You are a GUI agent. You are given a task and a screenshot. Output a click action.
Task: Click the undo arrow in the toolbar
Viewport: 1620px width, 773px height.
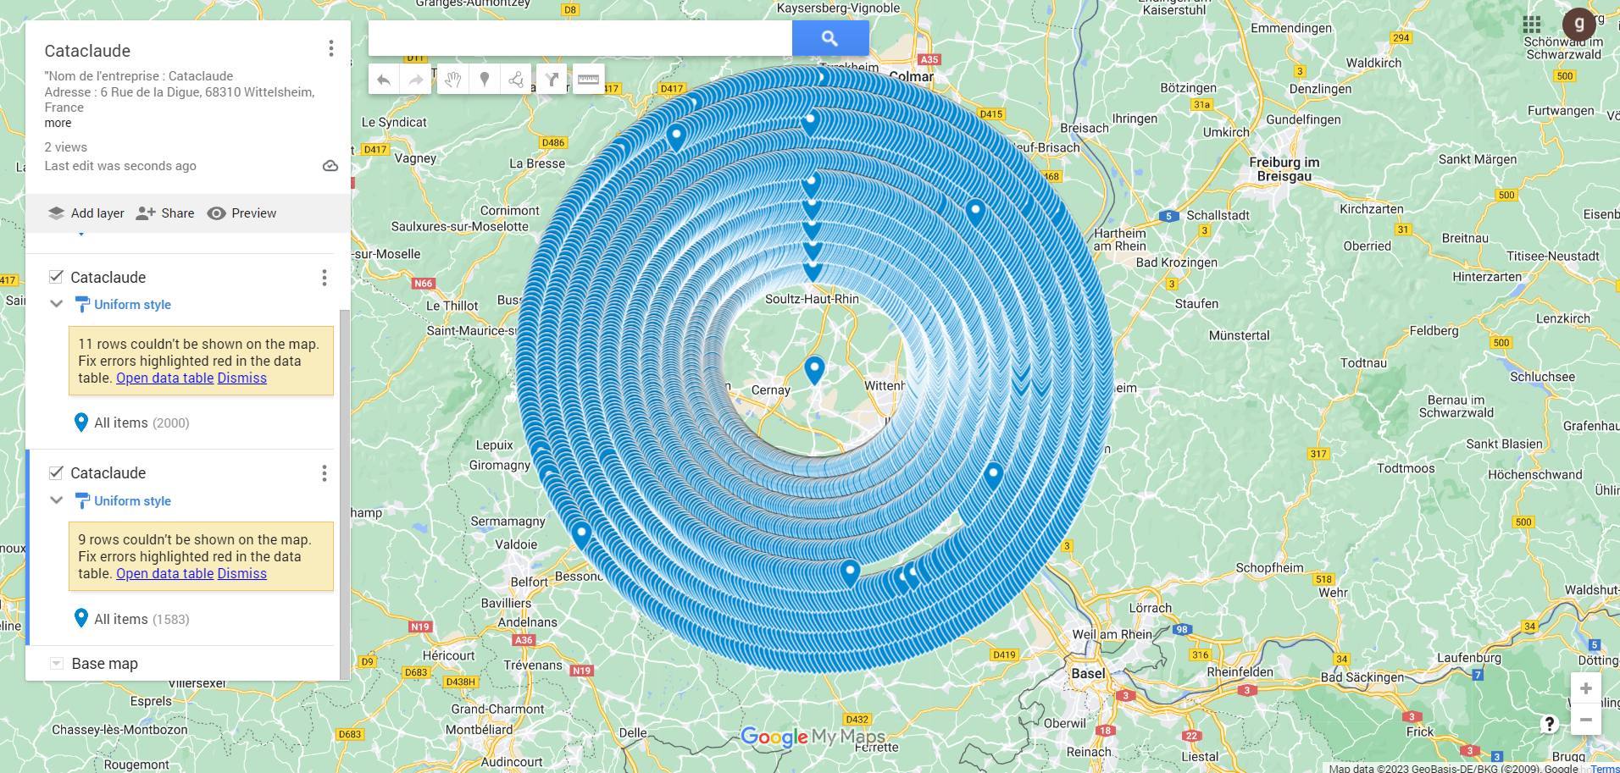384,80
